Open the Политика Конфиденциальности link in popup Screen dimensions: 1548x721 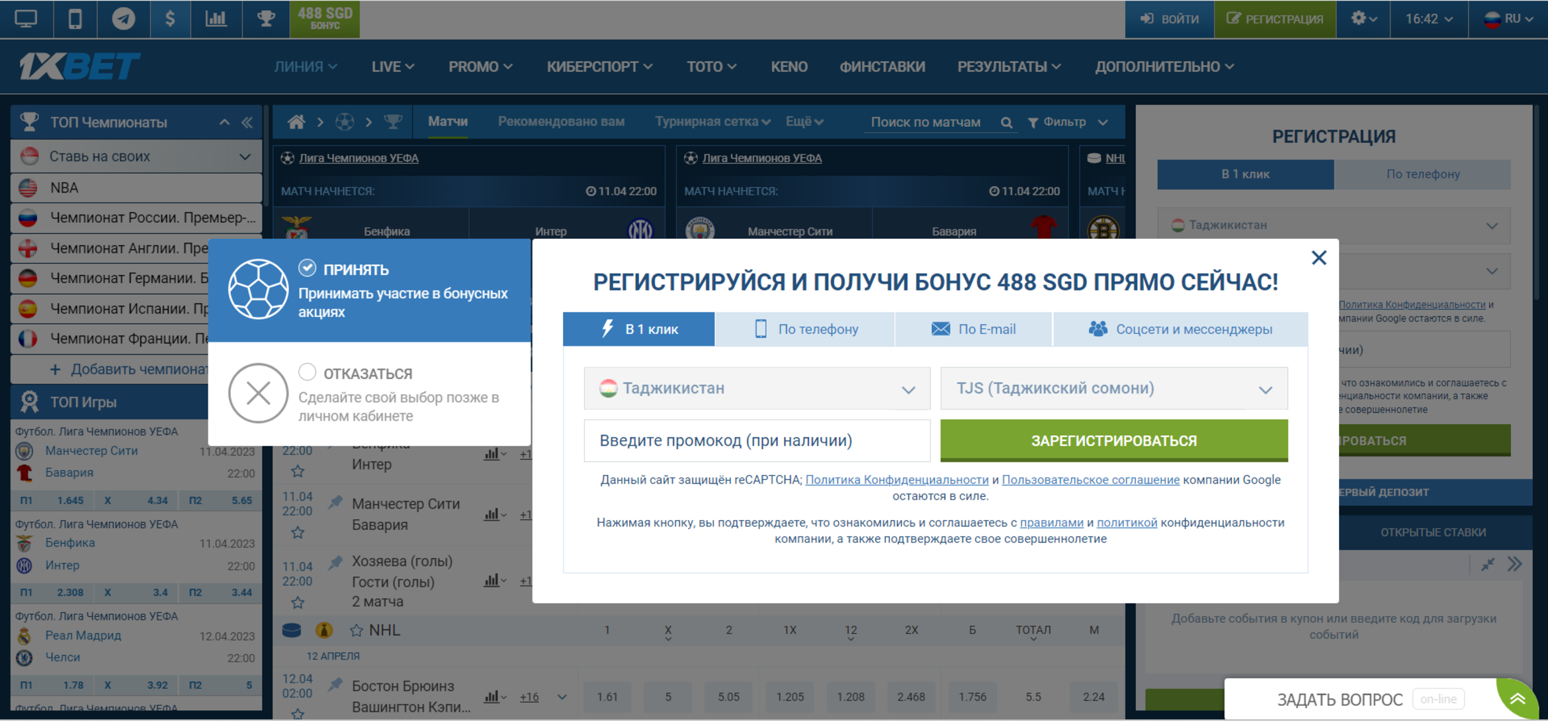(896, 480)
